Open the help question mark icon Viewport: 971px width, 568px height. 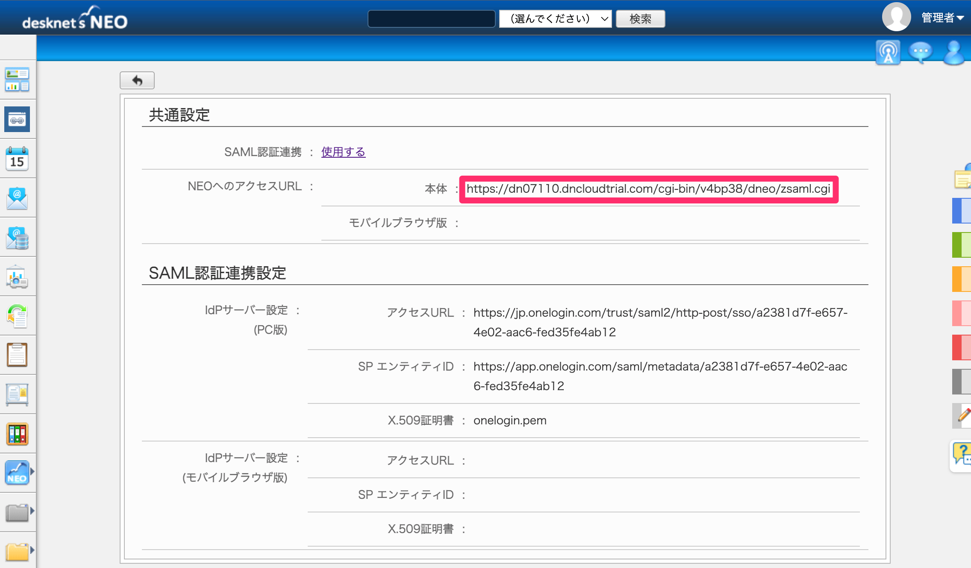tap(962, 455)
